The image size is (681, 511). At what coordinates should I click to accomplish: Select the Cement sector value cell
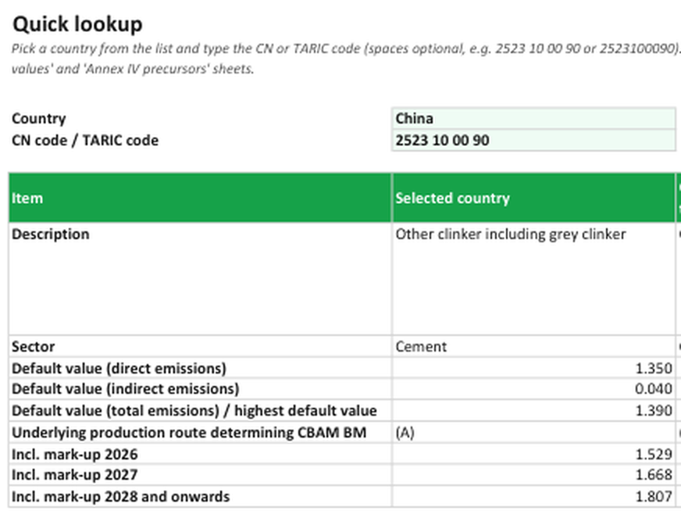(533, 346)
